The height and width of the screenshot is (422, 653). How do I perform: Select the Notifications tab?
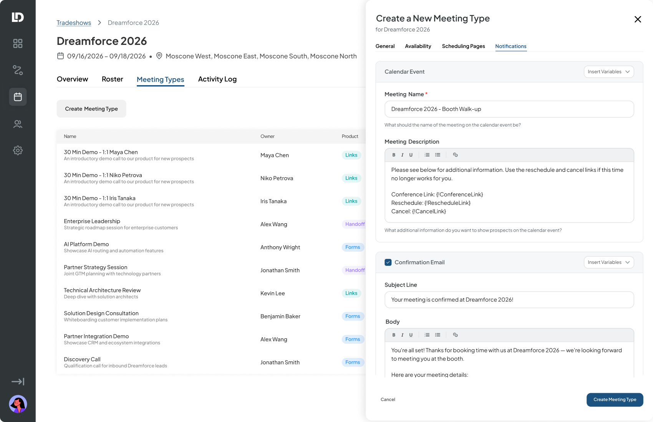(x=510, y=46)
